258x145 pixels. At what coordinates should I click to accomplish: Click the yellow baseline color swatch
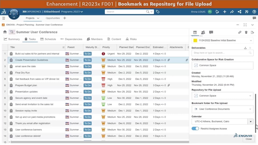pos(195,41)
